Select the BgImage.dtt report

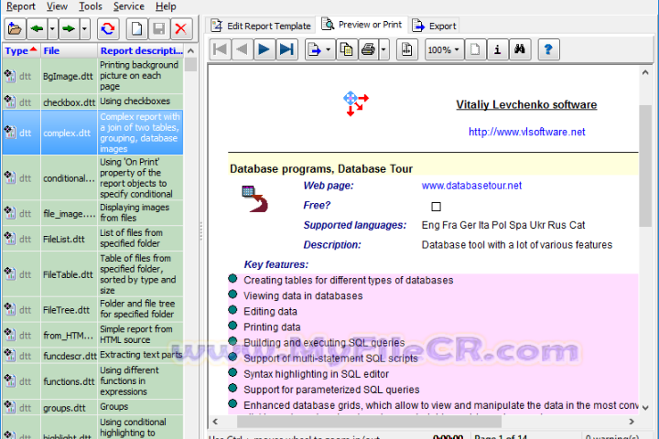coord(92,76)
